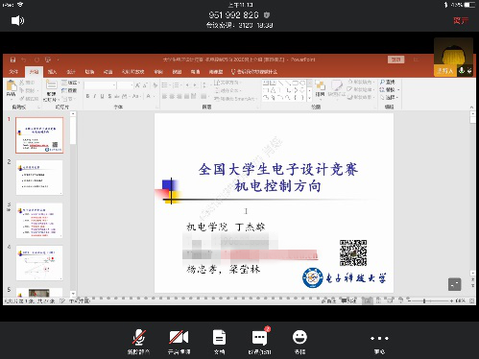Click the Redo arrow in title bar

(x=36, y=60)
